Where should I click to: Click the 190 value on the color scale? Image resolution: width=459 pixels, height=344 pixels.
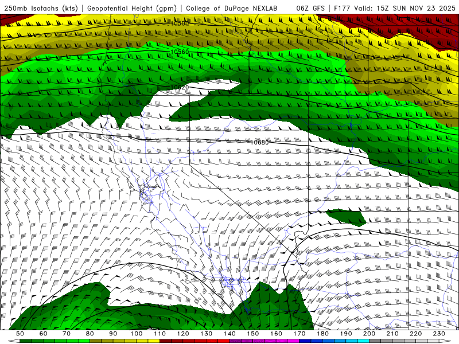pos(347,334)
